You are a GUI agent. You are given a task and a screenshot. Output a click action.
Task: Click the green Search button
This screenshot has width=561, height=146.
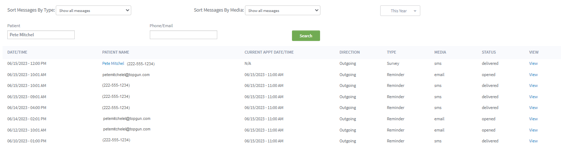(306, 36)
